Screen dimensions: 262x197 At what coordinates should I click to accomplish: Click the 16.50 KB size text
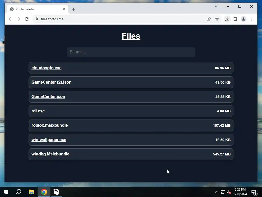pyautogui.click(x=223, y=140)
